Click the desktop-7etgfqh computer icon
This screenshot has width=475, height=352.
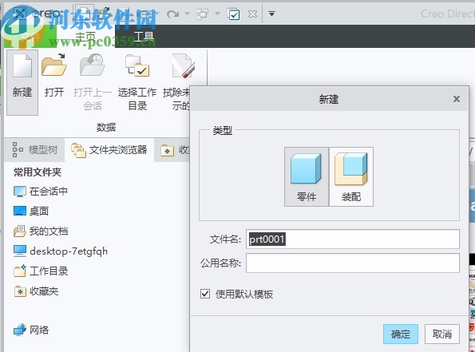pyautogui.click(x=20, y=251)
